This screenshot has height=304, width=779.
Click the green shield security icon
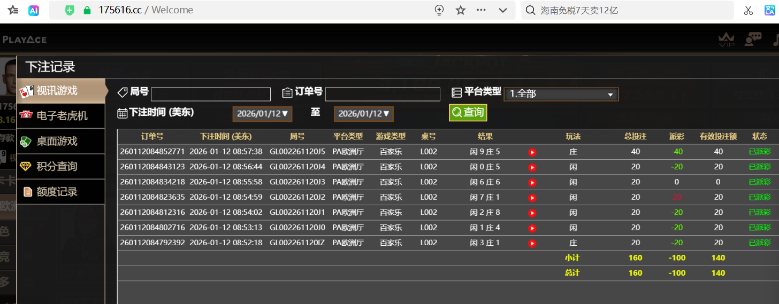[x=69, y=10]
